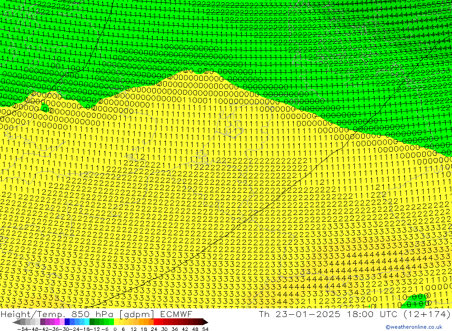Click the left gray arrow end of color scale

[16, 322]
